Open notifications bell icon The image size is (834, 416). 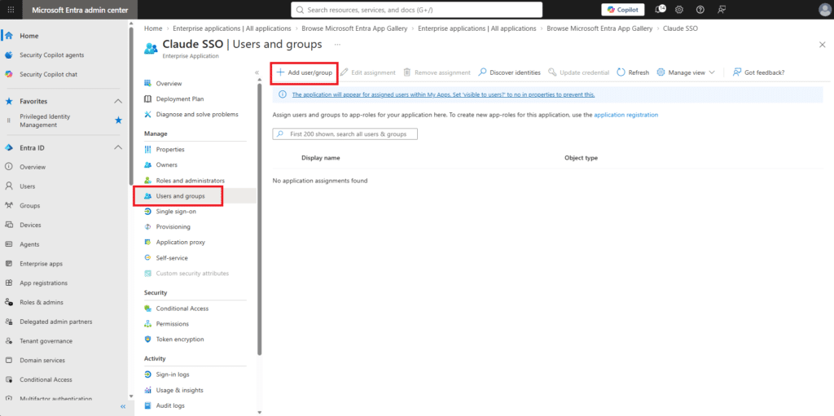[x=660, y=10]
